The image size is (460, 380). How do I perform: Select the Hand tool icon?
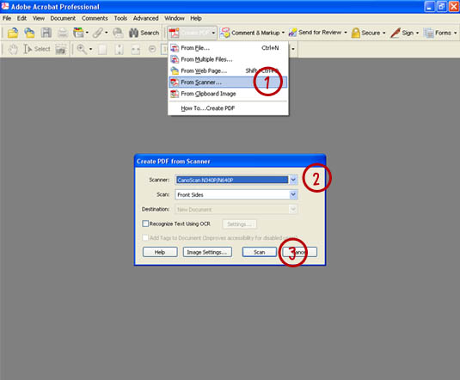[x=13, y=49]
